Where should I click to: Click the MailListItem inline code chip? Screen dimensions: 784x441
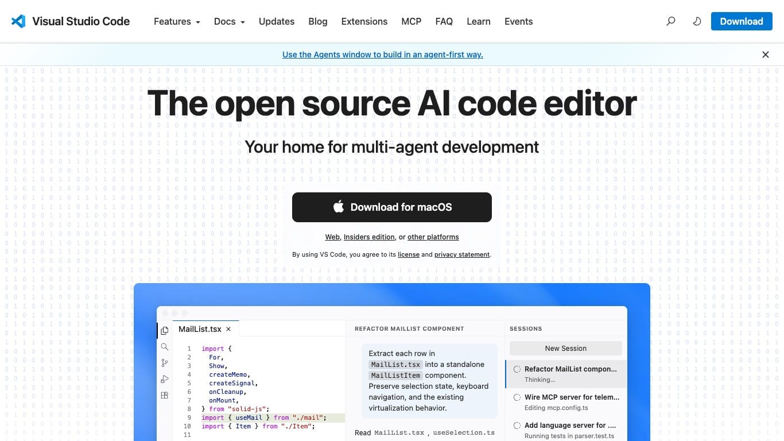click(x=395, y=376)
